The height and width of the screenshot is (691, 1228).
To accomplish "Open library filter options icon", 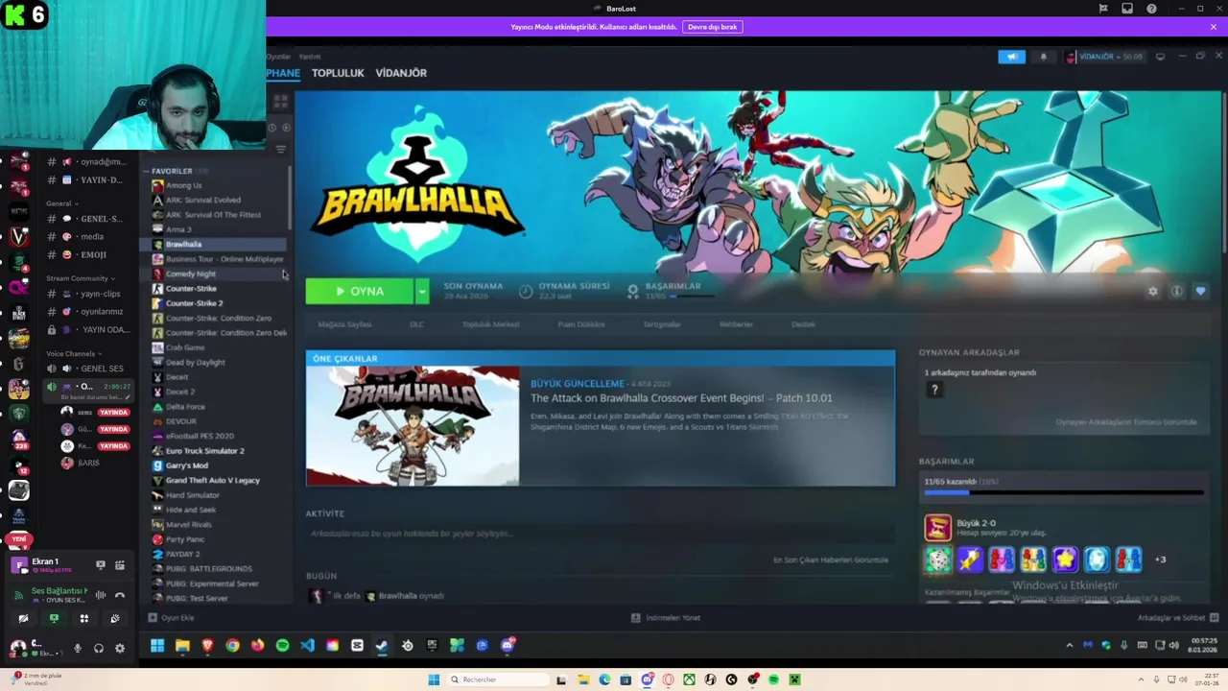I will click(x=280, y=149).
